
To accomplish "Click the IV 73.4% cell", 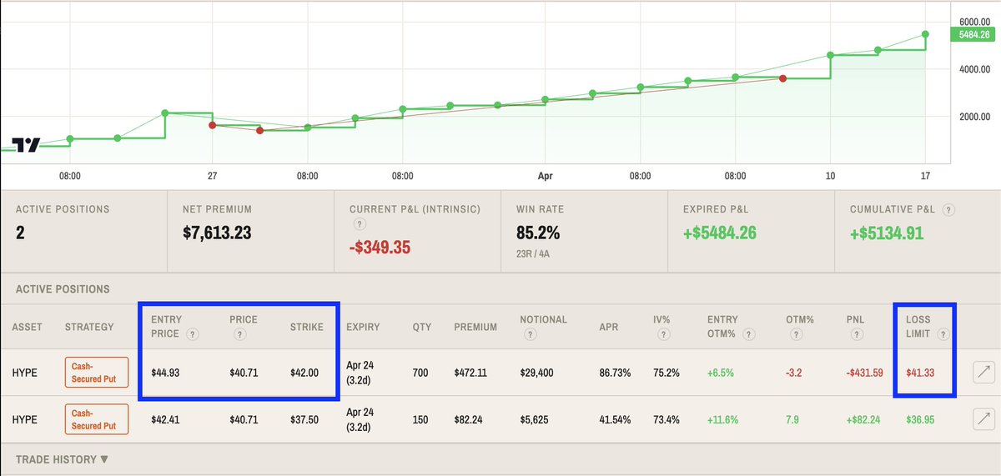I will [x=666, y=419].
